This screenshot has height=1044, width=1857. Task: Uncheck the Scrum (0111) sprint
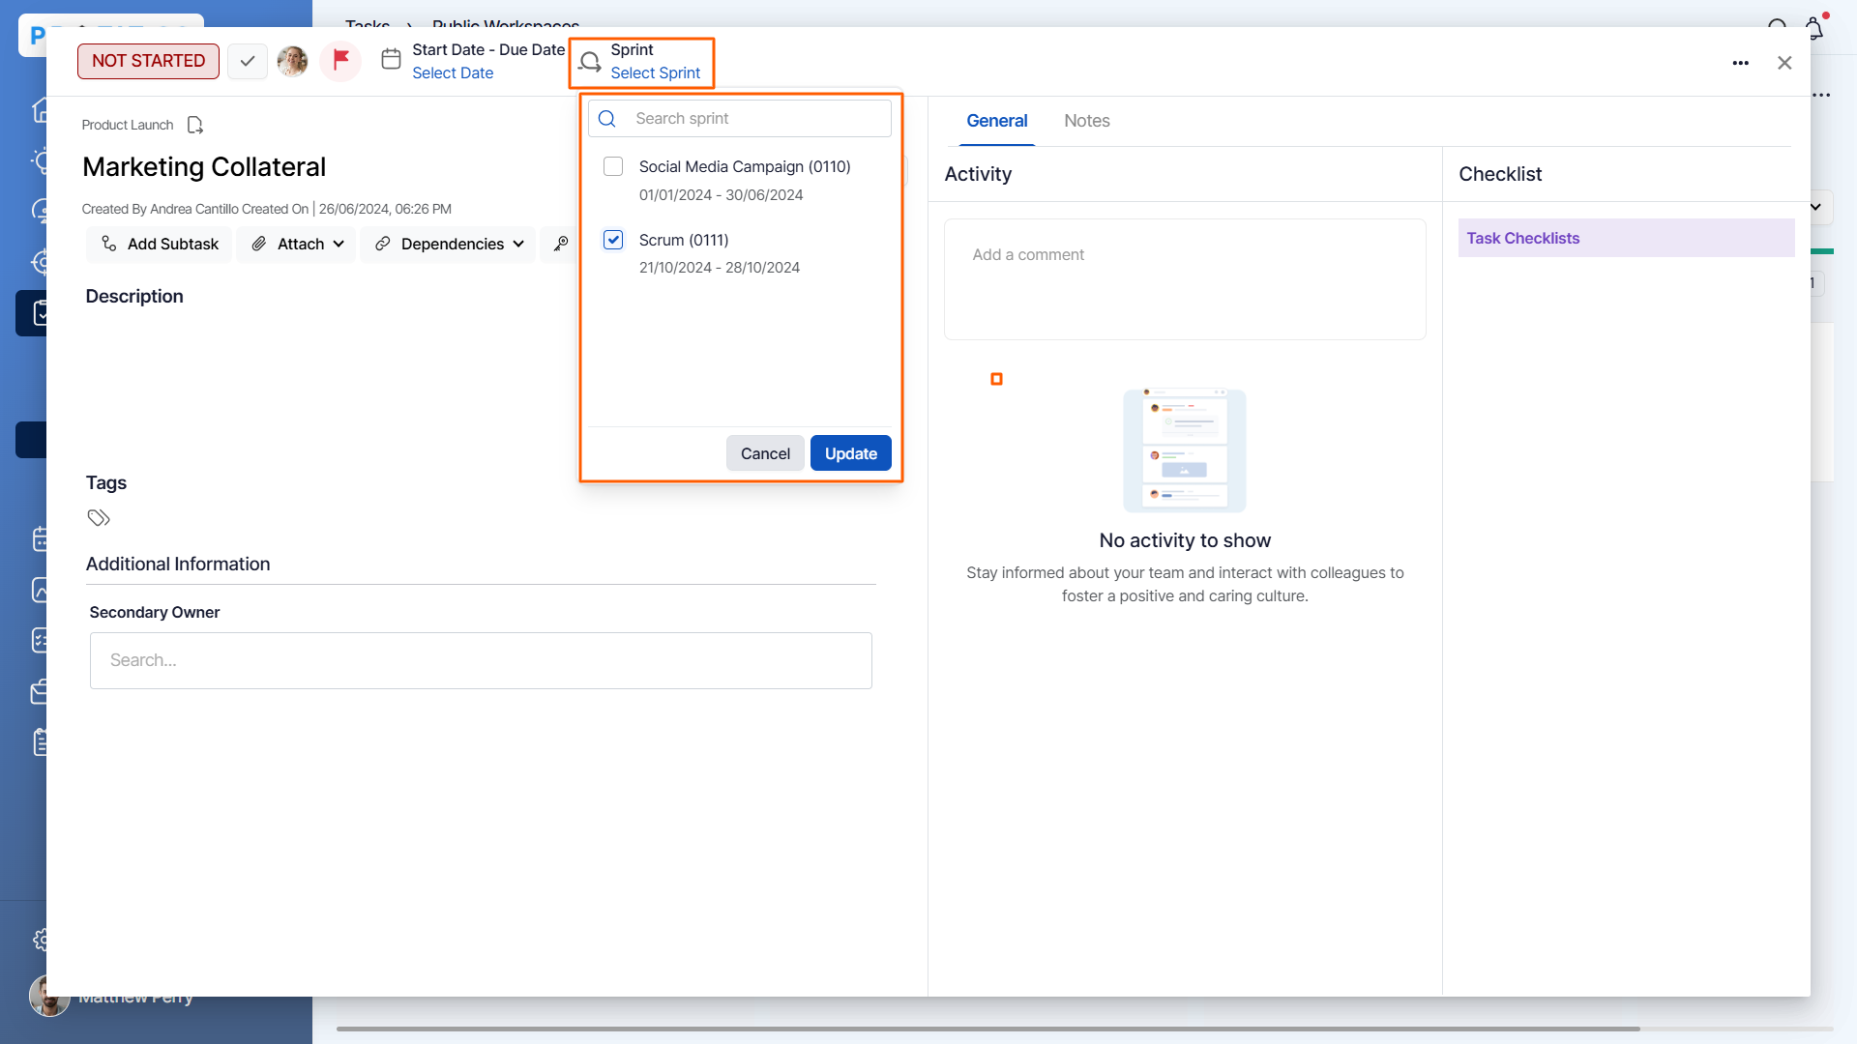coord(613,240)
